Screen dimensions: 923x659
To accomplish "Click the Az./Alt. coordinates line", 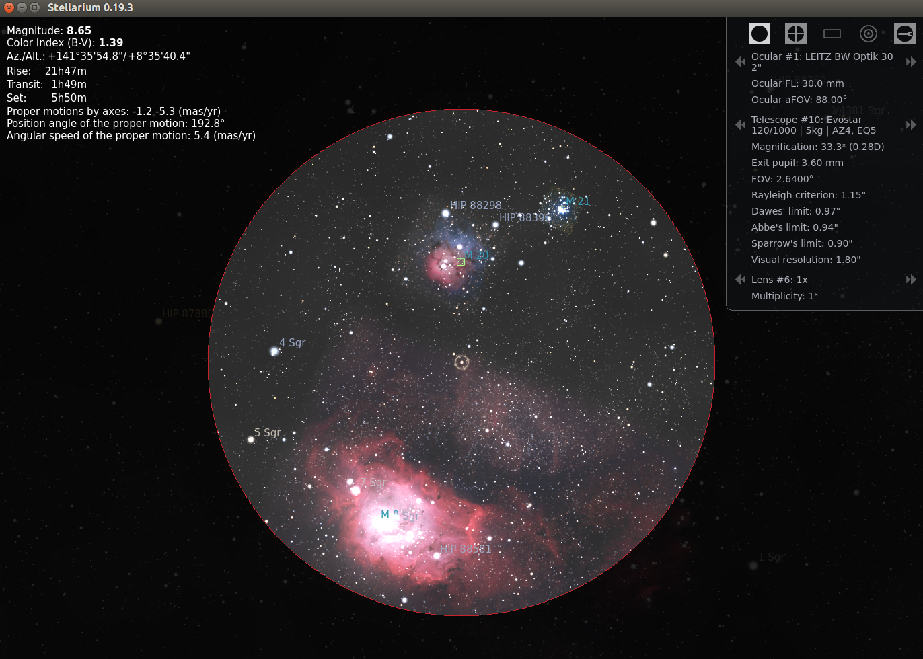I will [98, 56].
